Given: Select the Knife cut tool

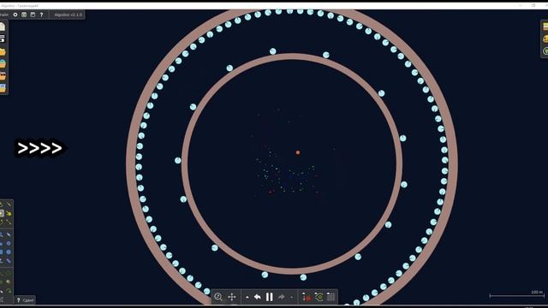Looking at the screenshot, I should [x=9, y=204].
